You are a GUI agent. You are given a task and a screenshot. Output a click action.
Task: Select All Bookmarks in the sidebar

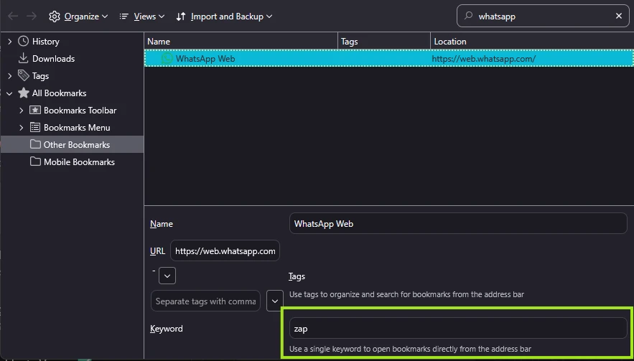tap(59, 93)
